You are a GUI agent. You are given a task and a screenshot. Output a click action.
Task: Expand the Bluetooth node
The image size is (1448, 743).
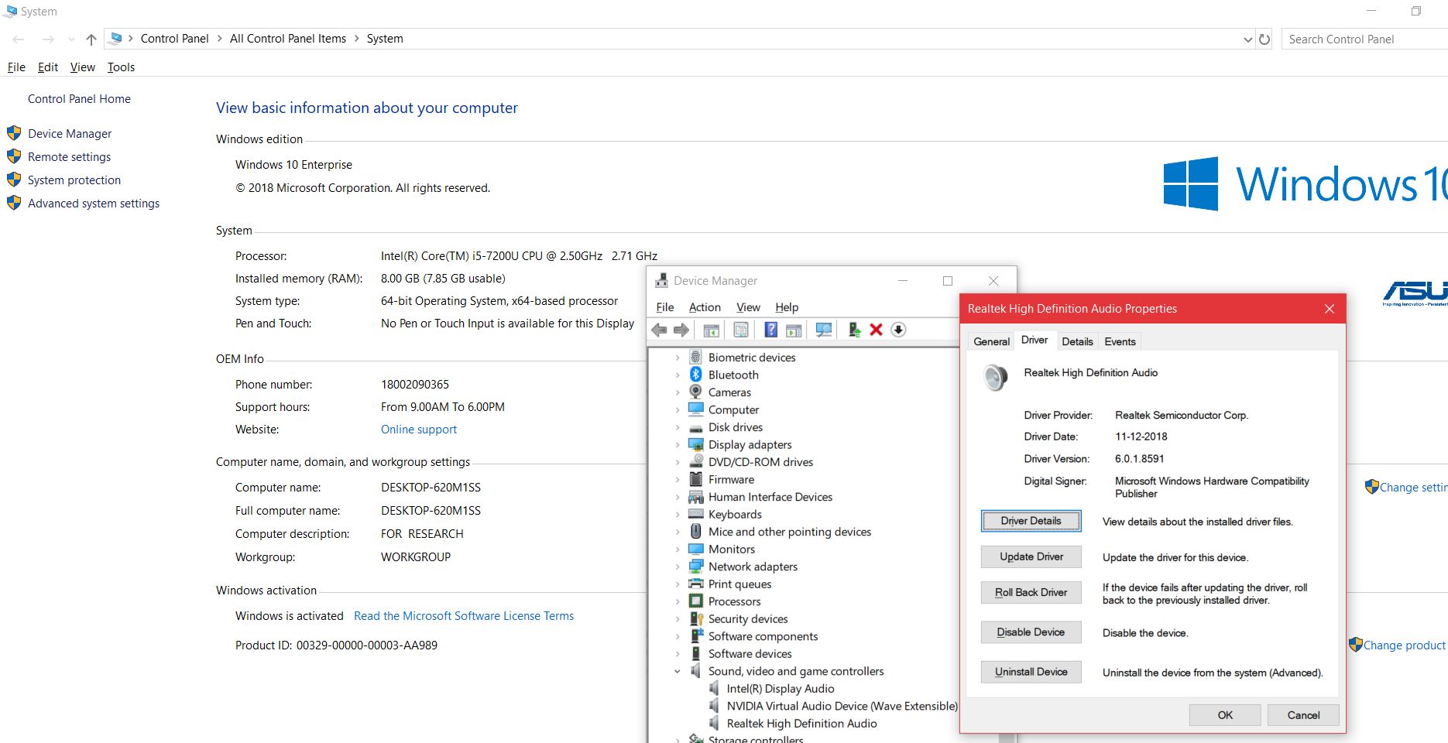678,375
